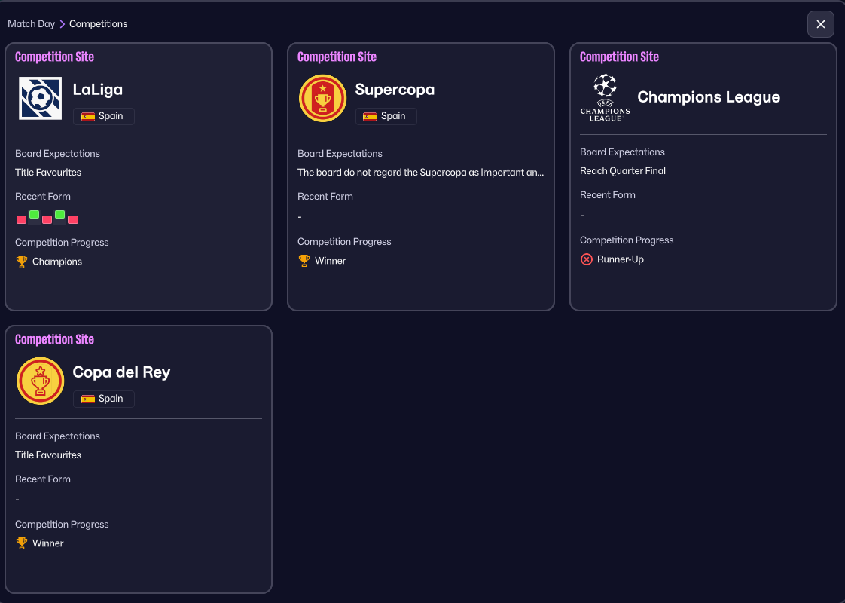This screenshot has width=845, height=603.
Task: Click the LaLiga Champions trophy icon
Action: click(x=22, y=262)
